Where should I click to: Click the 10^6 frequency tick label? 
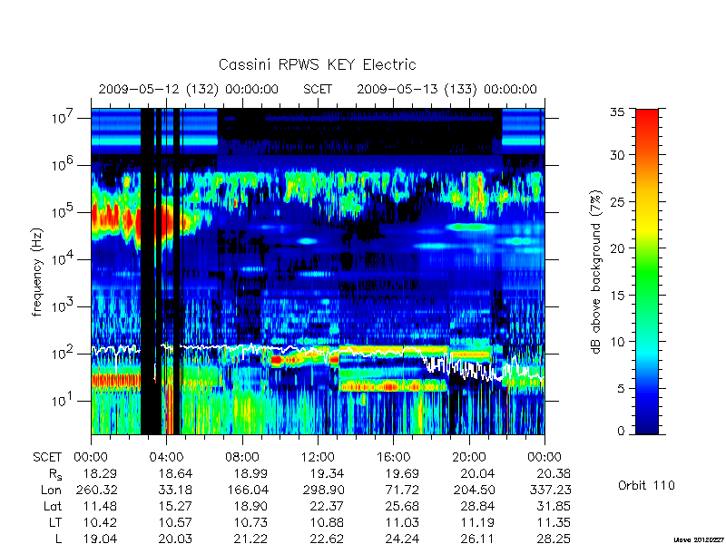(x=64, y=164)
